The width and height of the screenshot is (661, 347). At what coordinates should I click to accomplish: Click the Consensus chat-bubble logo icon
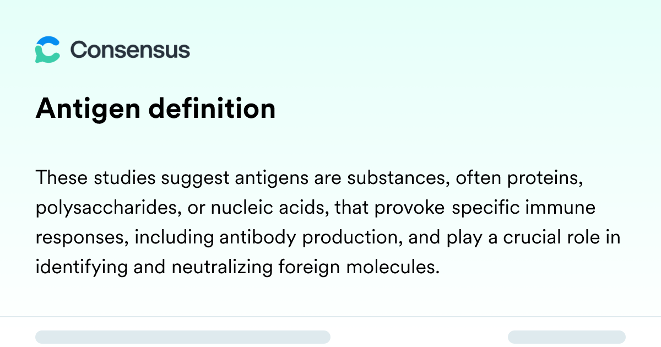pos(47,50)
